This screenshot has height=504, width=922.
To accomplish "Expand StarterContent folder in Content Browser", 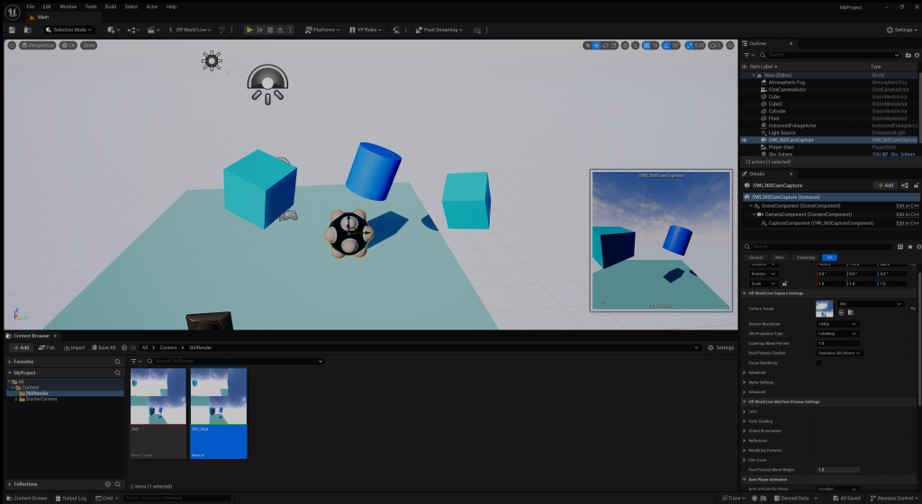I will [16, 399].
